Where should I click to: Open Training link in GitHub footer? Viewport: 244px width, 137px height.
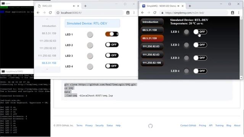(219, 125)
